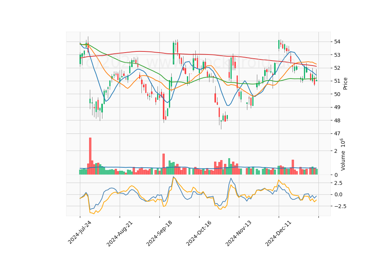The width and height of the screenshot is (367, 263).
Task: Select the 0.0 oscillator tick label
Action: pyautogui.click(x=338, y=194)
